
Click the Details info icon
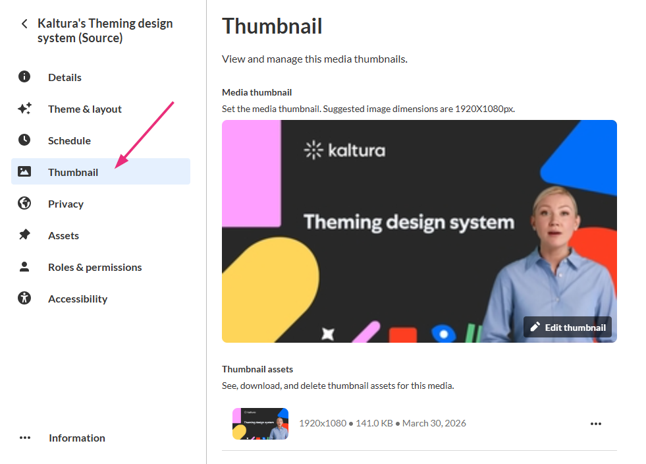(24, 76)
